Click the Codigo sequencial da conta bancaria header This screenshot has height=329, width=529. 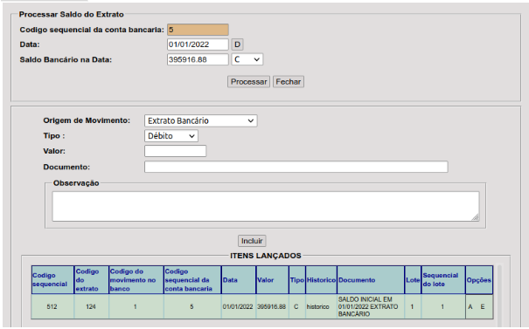pos(192,280)
